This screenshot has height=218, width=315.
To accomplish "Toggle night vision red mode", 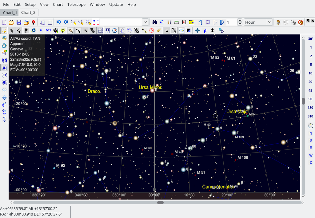I will coord(33,22).
